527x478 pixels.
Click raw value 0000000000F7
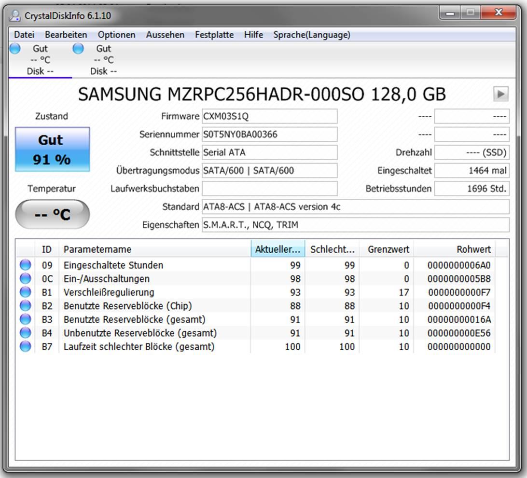pyautogui.click(x=459, y=293)
